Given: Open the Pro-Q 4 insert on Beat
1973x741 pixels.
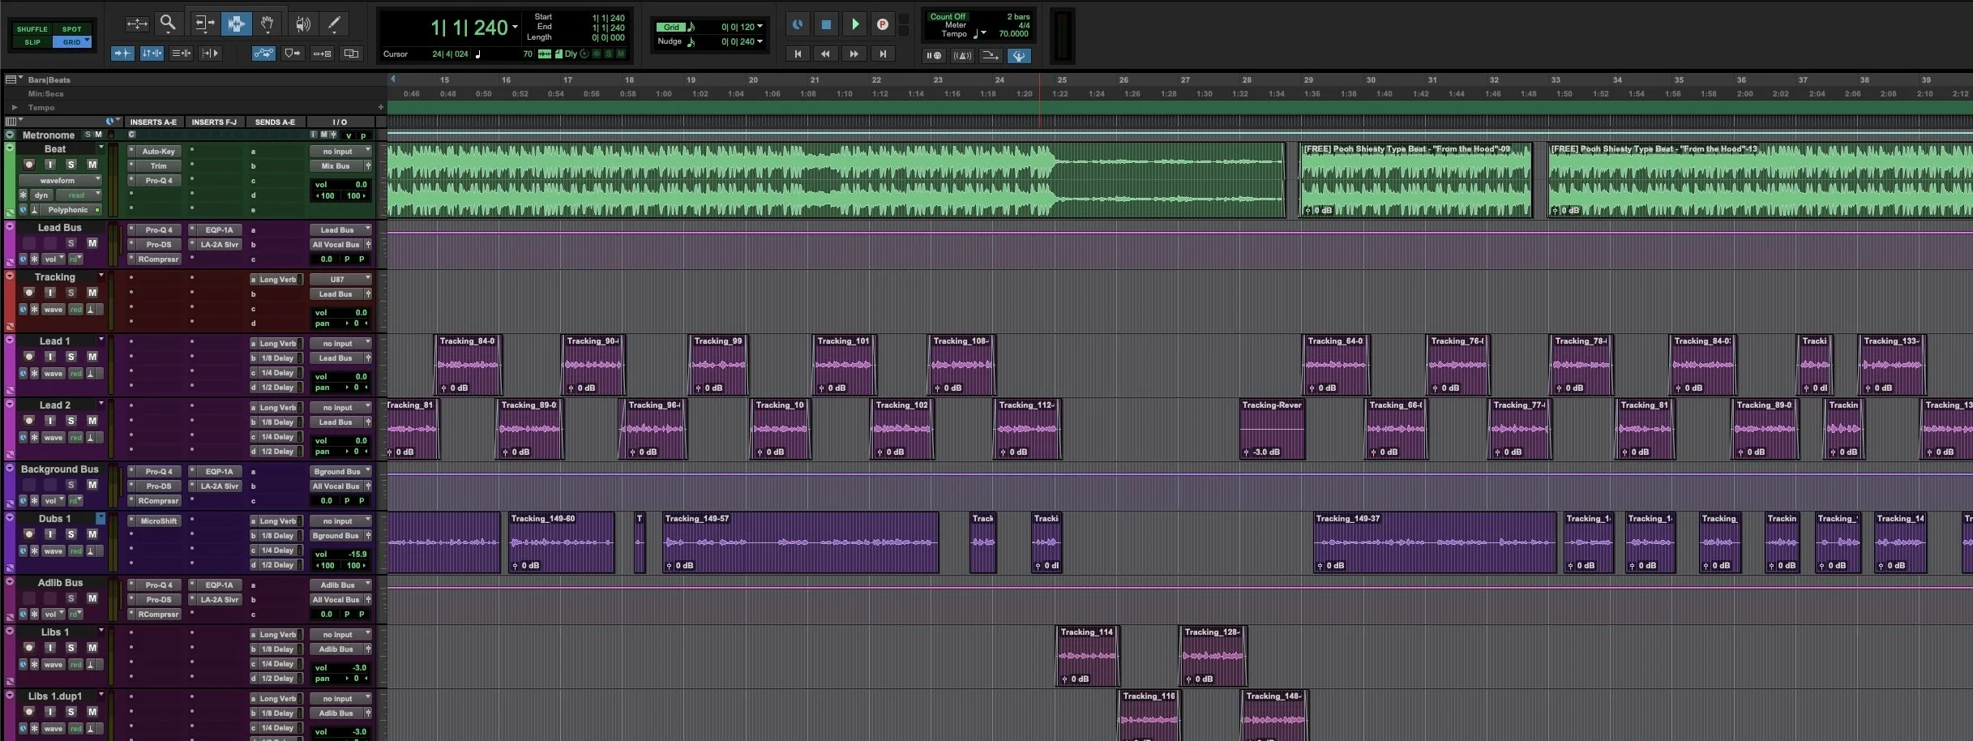Looking at the screenshot, I should click(x=158, y=181).
